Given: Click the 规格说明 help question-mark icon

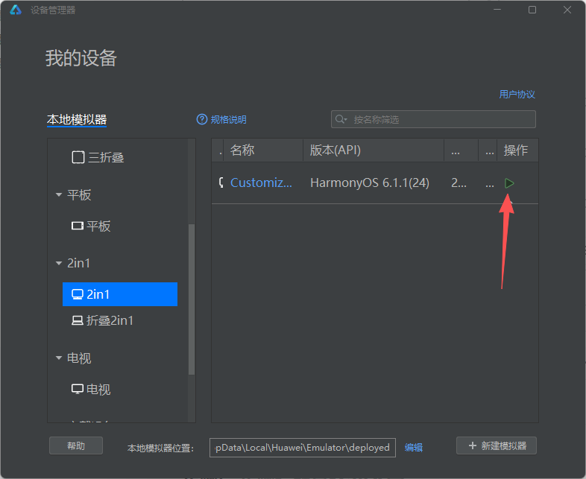Looking at the screenshot, I should (x=202, y=119).
